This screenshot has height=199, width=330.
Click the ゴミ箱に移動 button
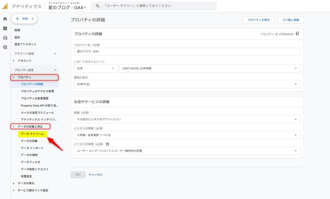(291, 20)
